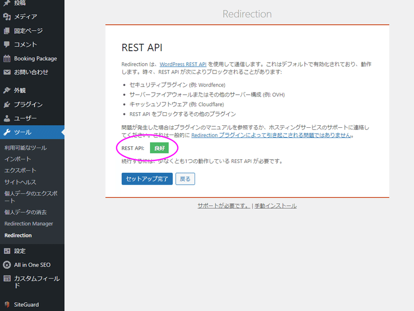Click the ツール wrench icon
The image size is (414, 311).
(7, 132)
